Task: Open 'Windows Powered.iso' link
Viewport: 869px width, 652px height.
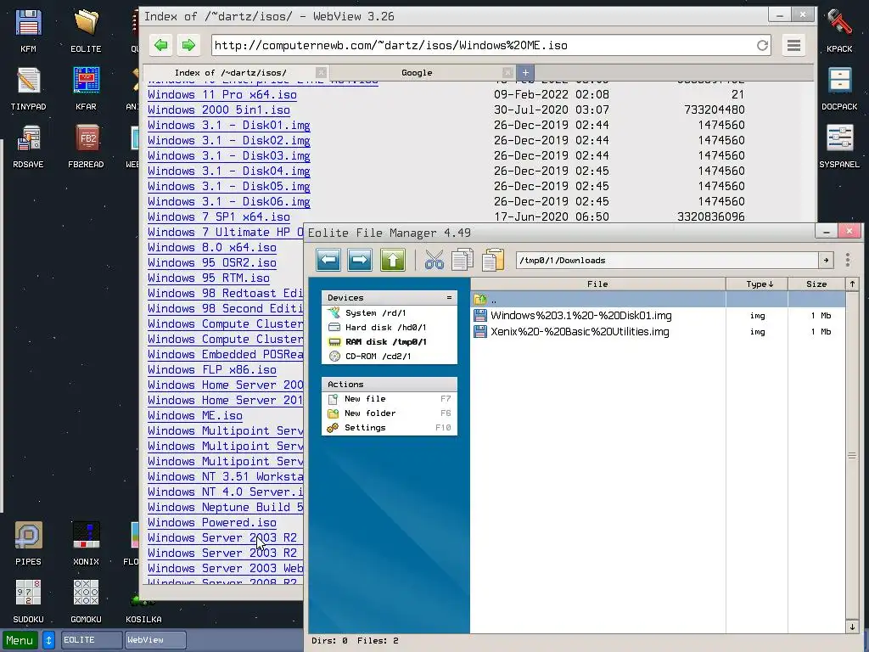Action: pyautogui.click(x=211, y=522)
